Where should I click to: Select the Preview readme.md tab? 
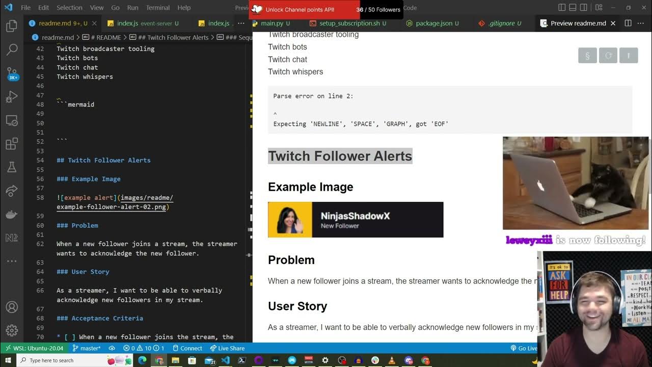tap(578, 23)
